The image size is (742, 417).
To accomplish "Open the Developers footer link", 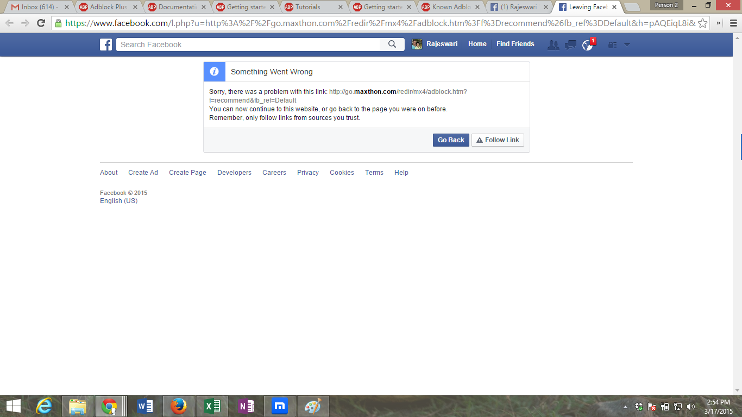I will tap(234, 173).
